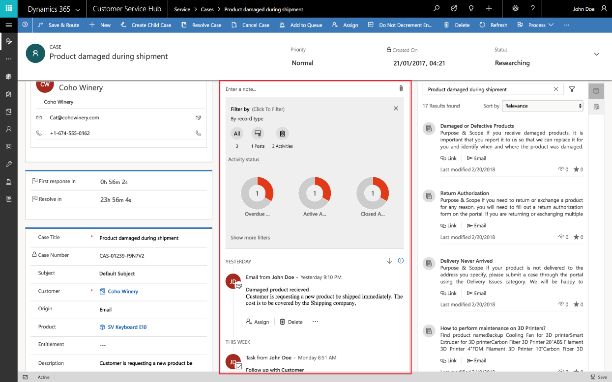Open the Damaged or Defective Products article
612x382 pixels.
coord(477,126)
